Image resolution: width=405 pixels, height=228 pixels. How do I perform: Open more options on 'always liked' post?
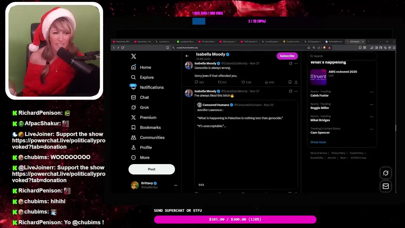[x=296, y=91]
